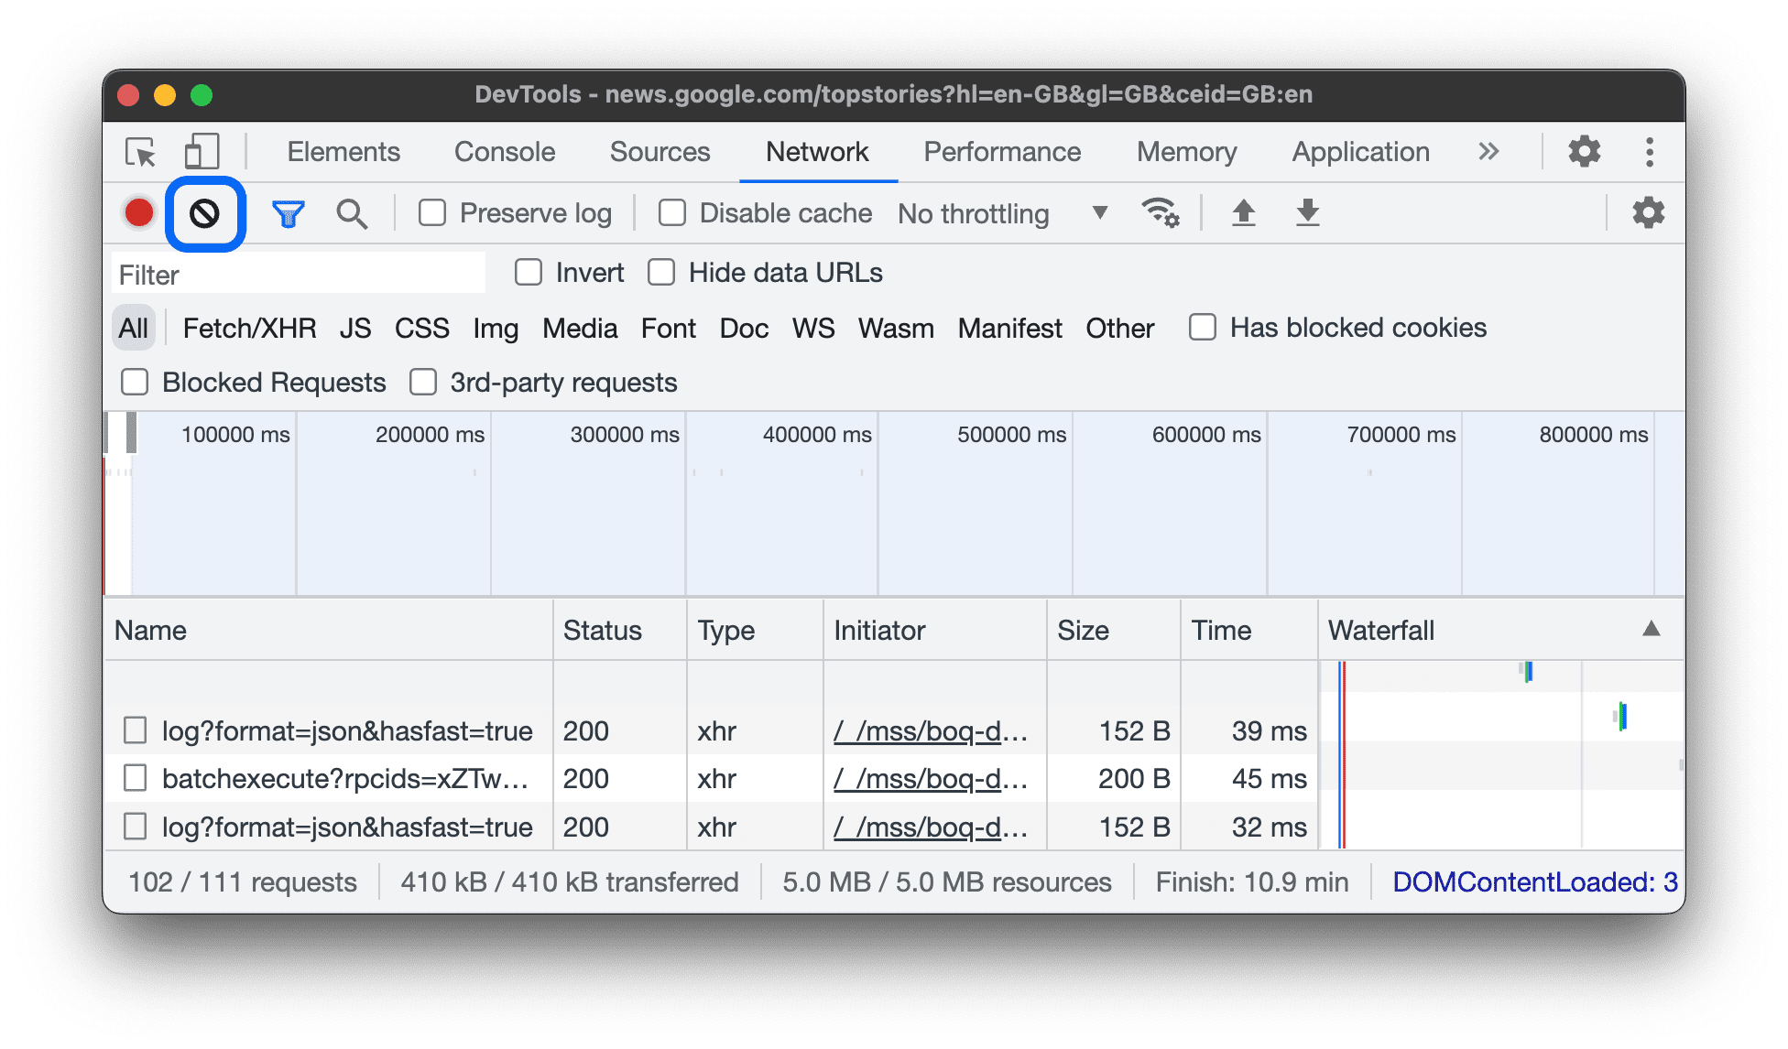Click the record network requests button
1788x1049 pixels.
point(140,211)
